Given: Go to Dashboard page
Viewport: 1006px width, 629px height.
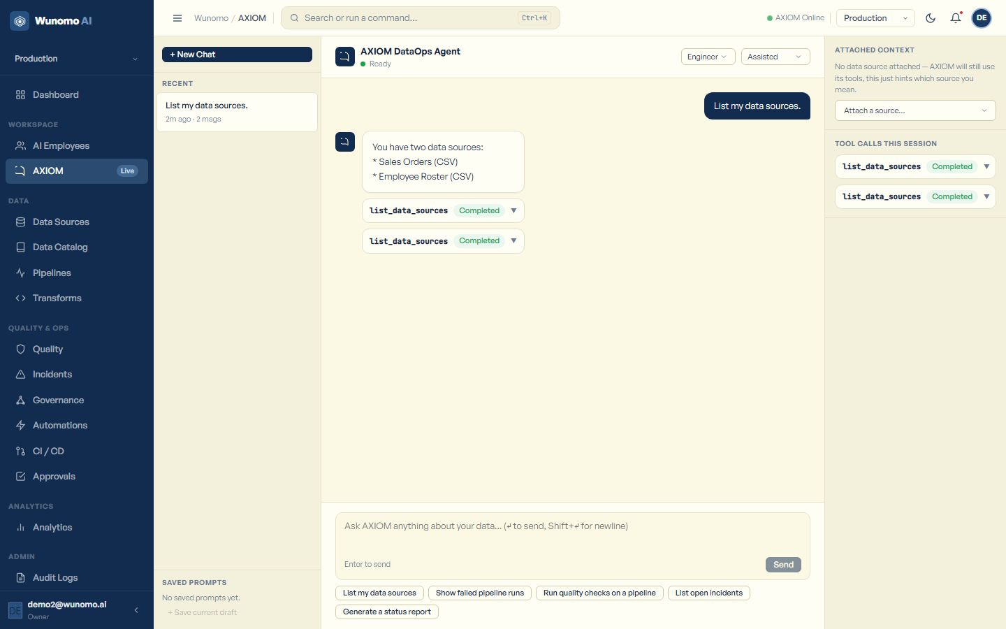Looking at the screenshot, I should click(77, 95).
